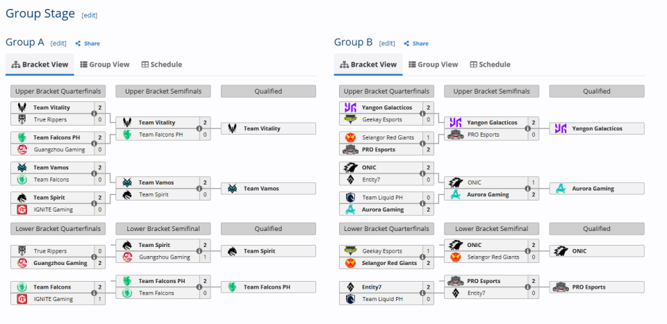667x324 pixels.
Task: Click the Entity7 logo in Upper Bracket Quarterfinals
Action: (350, 180)
